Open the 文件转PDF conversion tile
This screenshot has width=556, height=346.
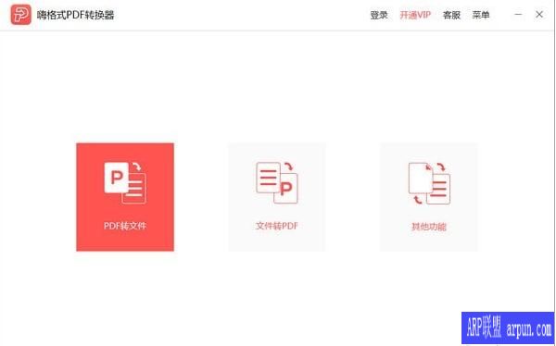click(277, 197)
